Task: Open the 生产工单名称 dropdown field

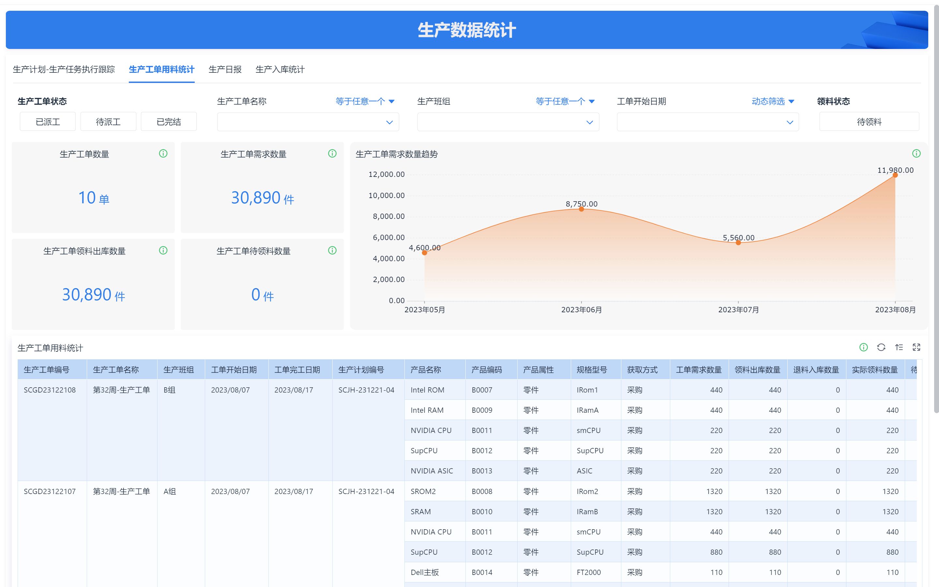Action: pos(308,122)
